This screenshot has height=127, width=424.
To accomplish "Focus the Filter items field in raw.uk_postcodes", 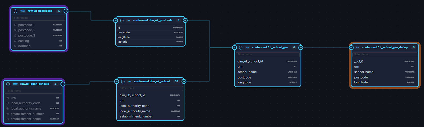I will (39, 18).
